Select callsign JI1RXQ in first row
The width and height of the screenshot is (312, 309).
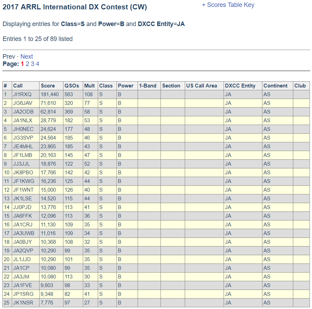[22, 94]
